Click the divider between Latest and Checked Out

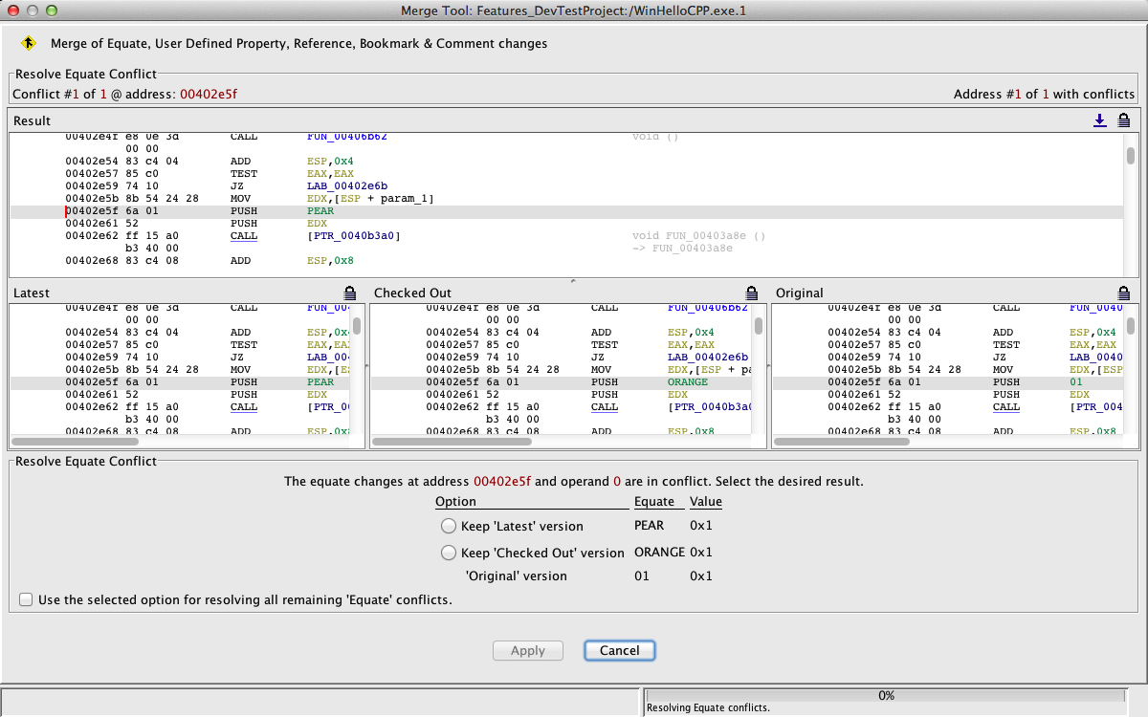[366, 368]
